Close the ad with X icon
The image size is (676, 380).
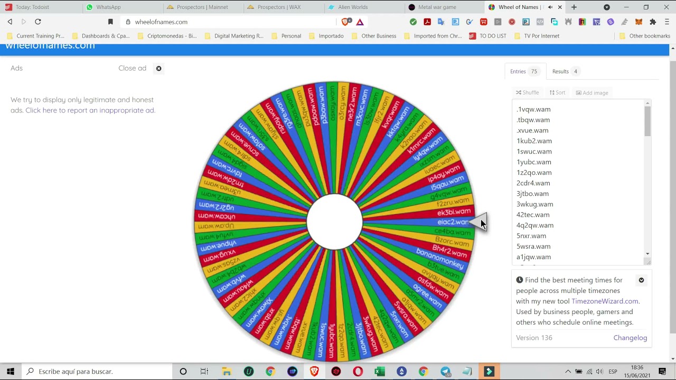pyautogui.click(x=158, y=68)
